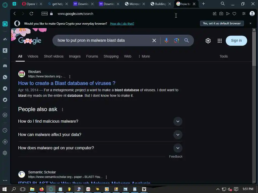
Task: Click the Google doodle logo
Action: pos(30,40)
